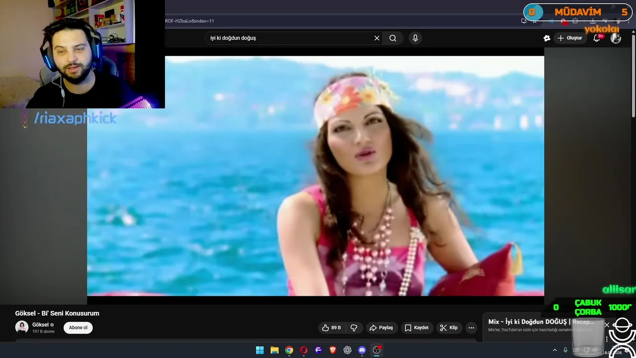Click the magnifier search button
The width and height of the screenshot is (636, 358).
[393, 38]
